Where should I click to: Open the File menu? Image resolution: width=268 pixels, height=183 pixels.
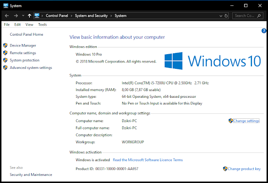coord(7,25)
